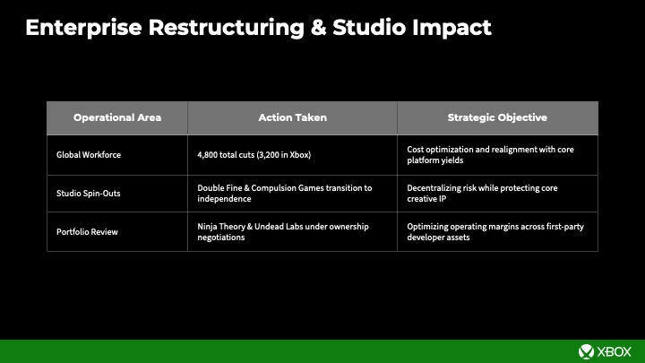Click the 'Double Fine & Compulsion Games' cell
This screenshot has height=363, width=645.
click(x=292, y=194)
